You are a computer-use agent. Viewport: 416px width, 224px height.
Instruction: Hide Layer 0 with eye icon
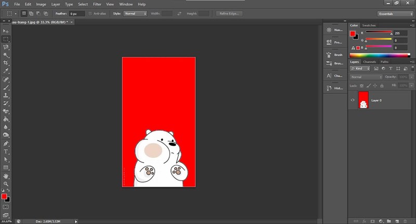point(353,100)
